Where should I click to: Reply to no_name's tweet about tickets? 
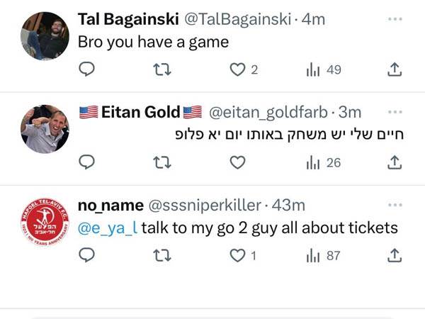coord(86,255)
